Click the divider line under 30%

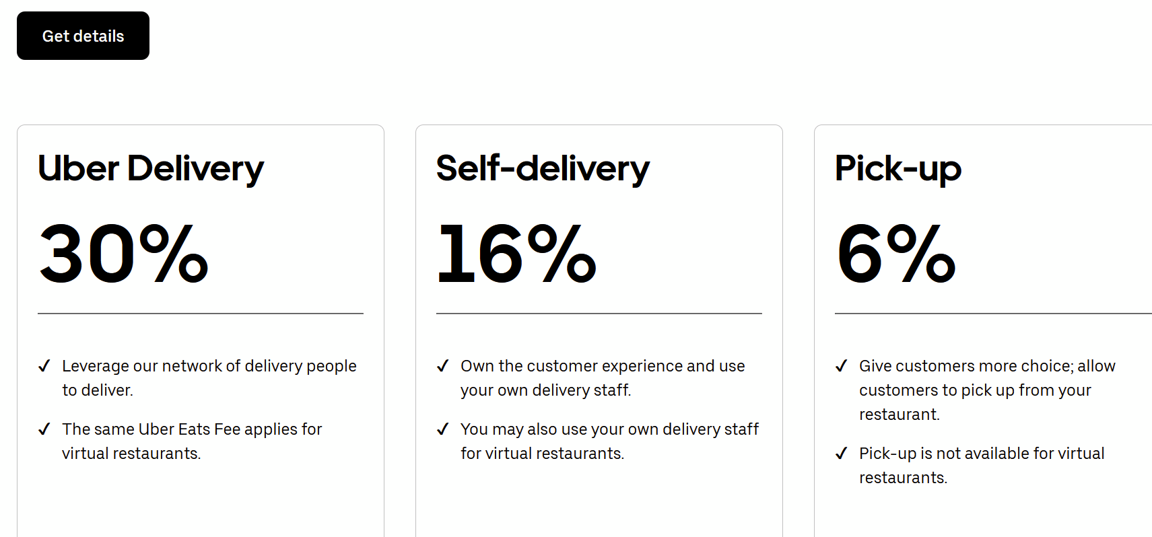(x=201, y=314)
